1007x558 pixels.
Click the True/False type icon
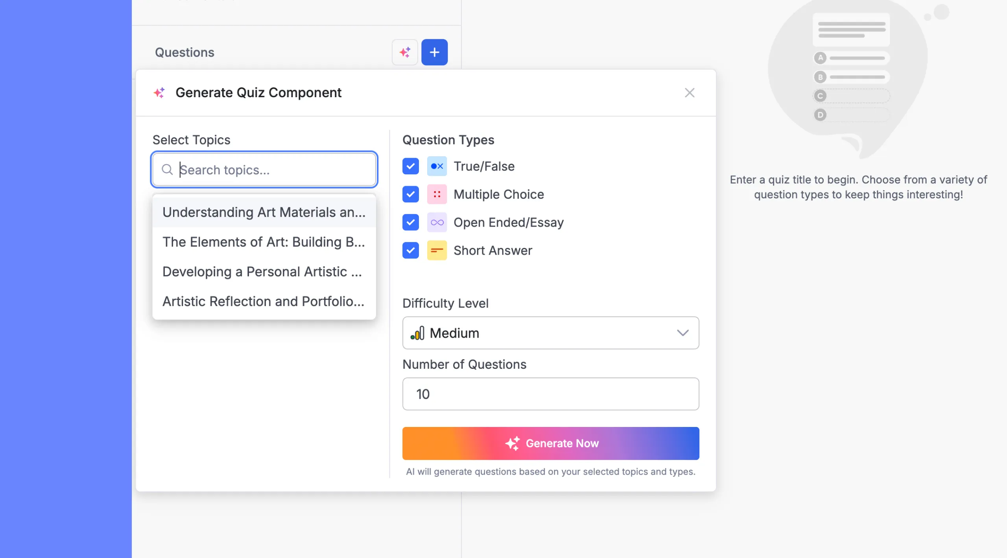click(x=437, y=166)
